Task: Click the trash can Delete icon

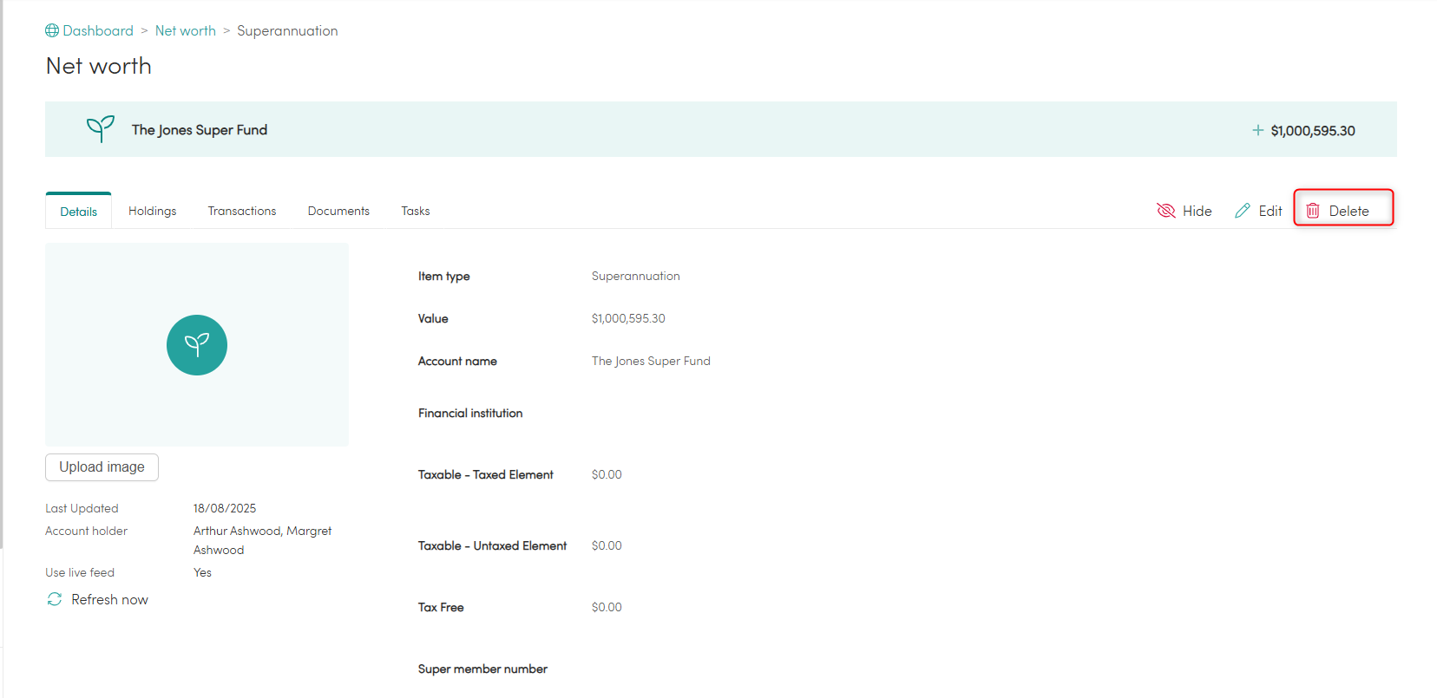Action: pos(1313,211)
